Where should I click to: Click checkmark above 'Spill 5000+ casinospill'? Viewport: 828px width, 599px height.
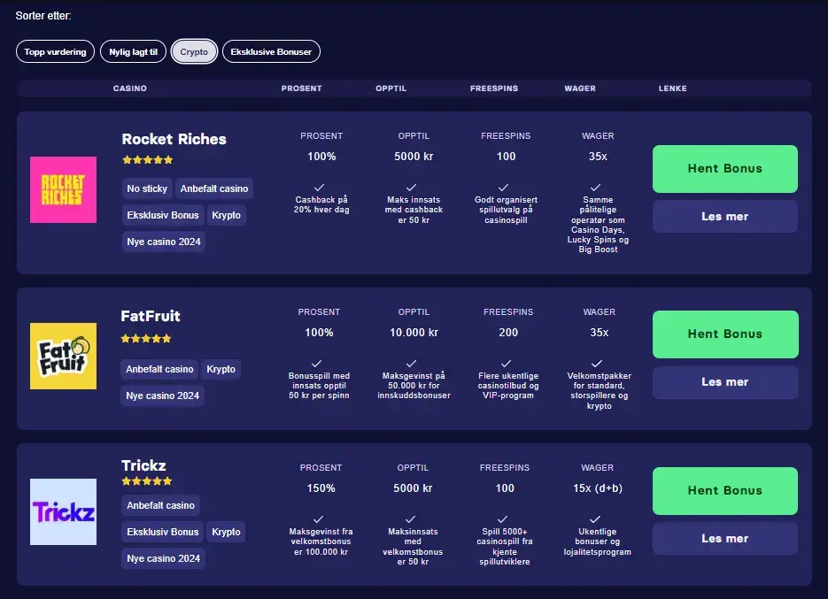(x=503, y=519)
